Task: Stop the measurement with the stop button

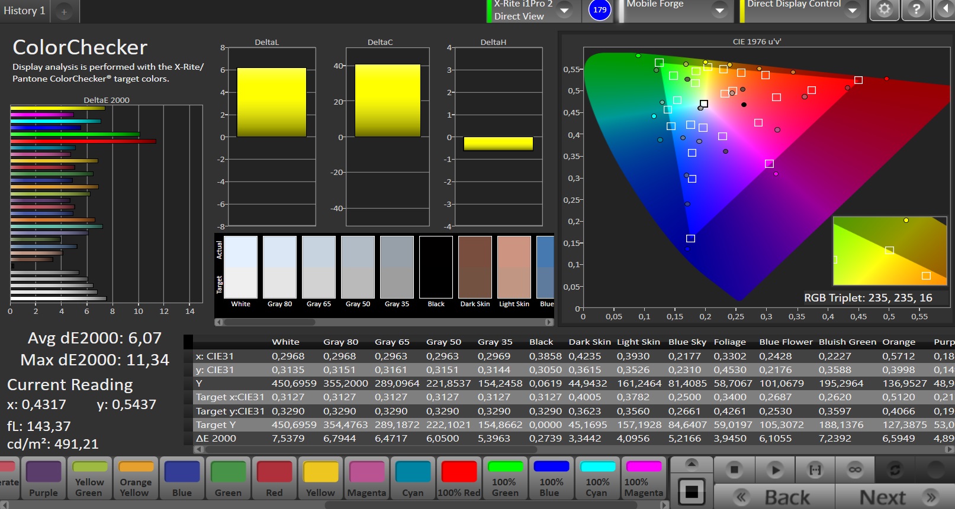Action: coord(734,470)
